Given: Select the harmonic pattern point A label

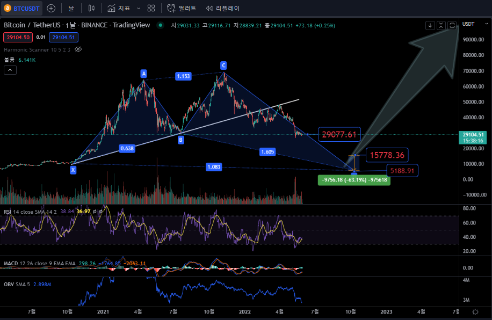Looking at the screenshot, I should click(144, 74).
